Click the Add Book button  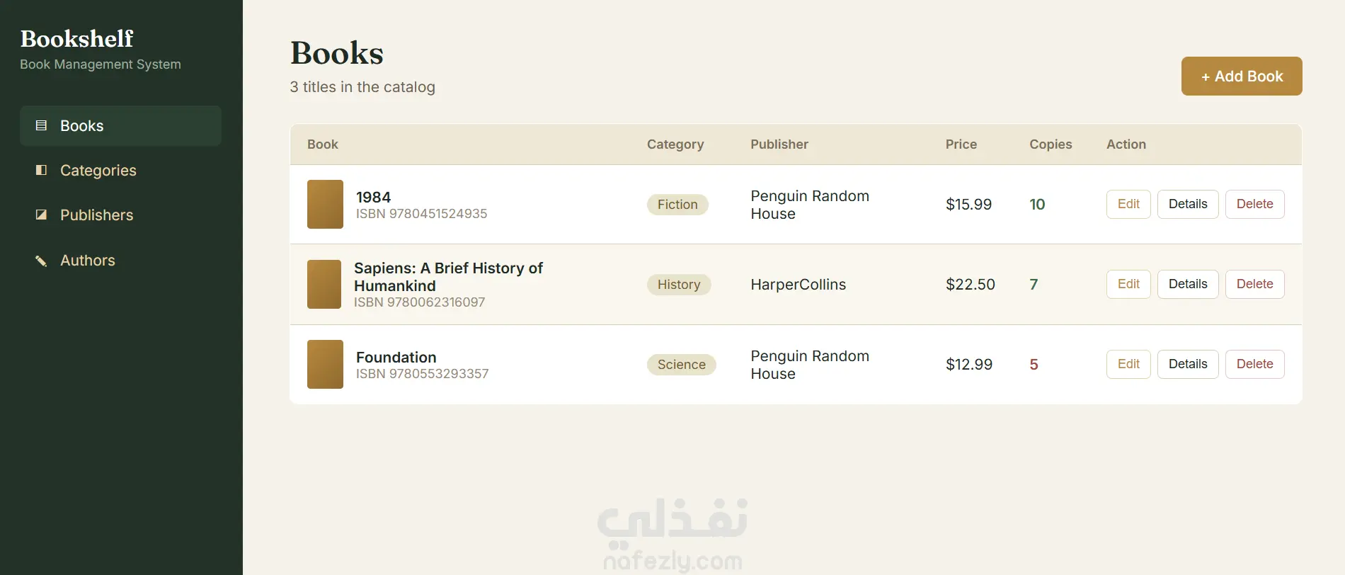click(x=1242, y=76)
